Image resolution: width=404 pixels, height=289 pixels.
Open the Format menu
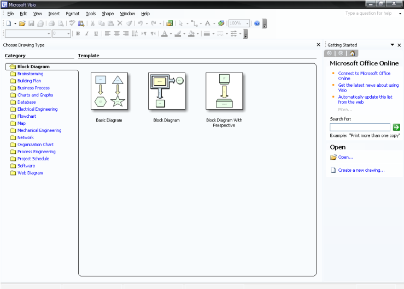[72, 14]
